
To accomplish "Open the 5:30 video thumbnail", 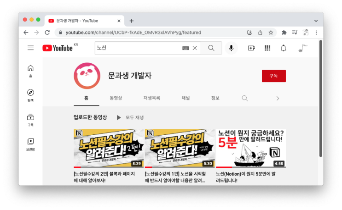I will pyautogui.click(x=180, y=148).
